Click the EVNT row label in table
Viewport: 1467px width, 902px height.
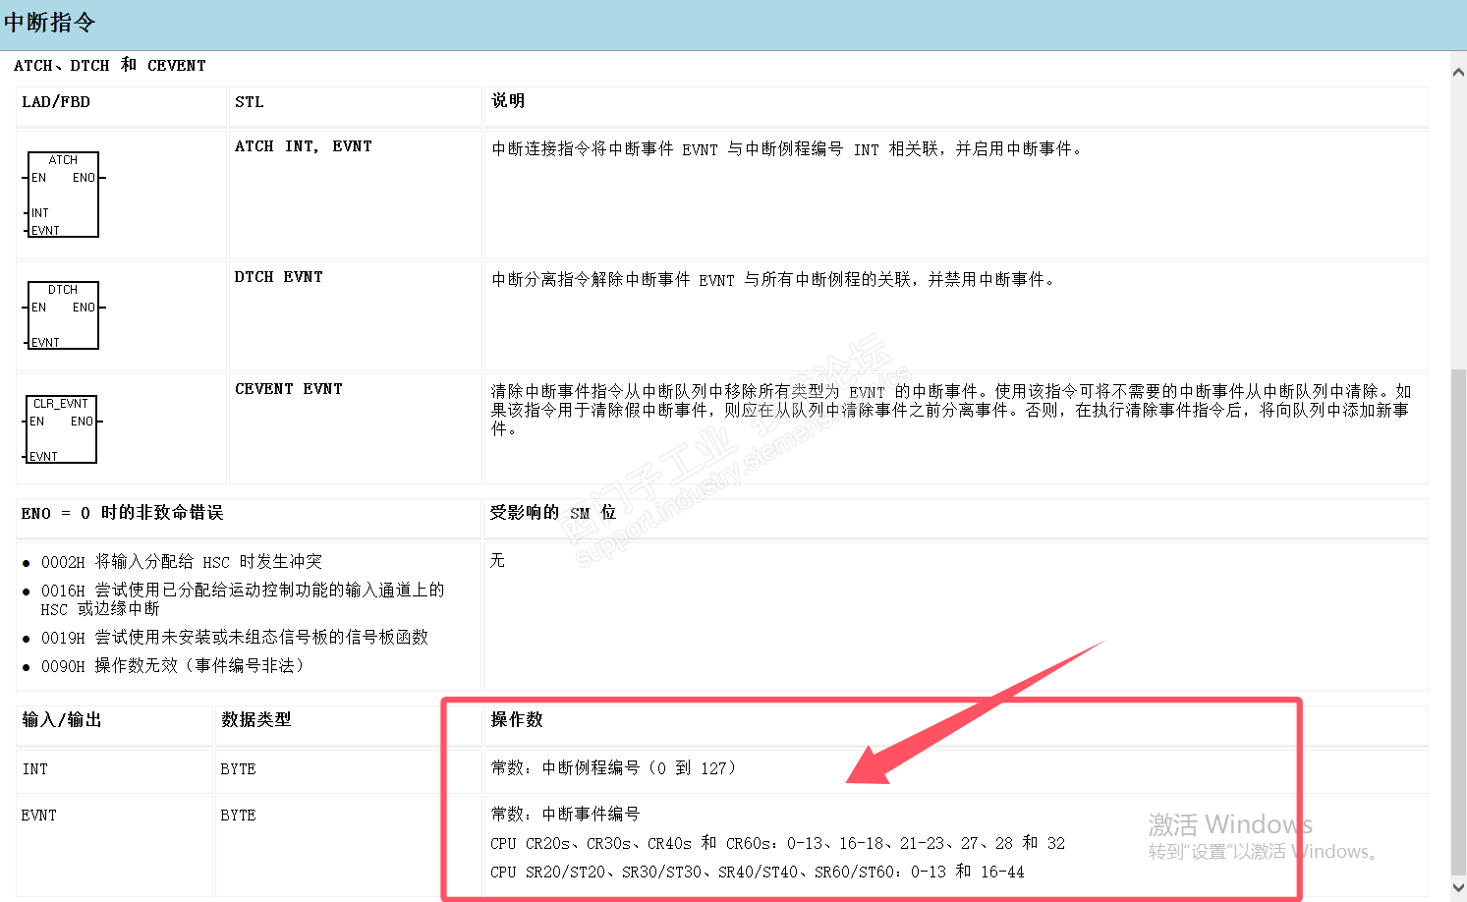point(39,816)
